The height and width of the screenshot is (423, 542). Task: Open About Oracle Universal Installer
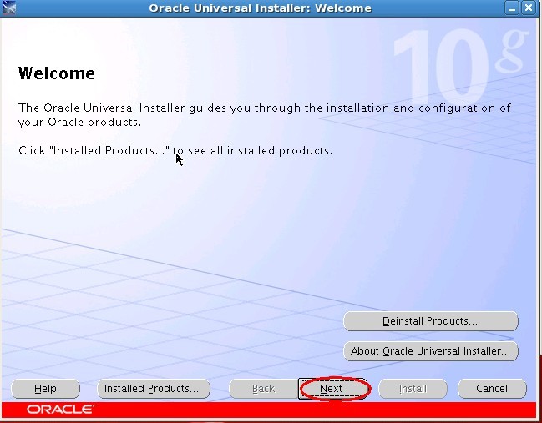coord(431,351)
